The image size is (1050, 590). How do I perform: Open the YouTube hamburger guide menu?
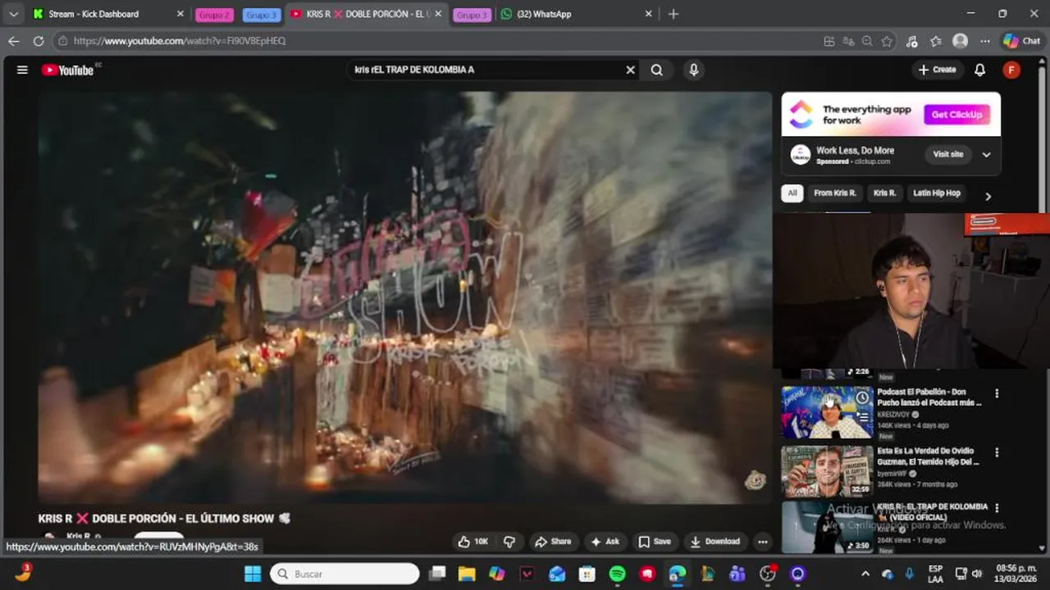coord(22,70)
